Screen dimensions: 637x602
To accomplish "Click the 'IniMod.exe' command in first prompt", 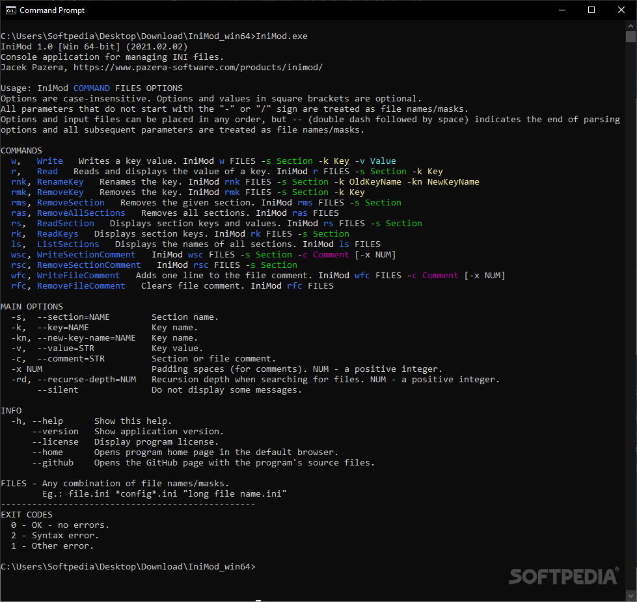I will (x=282, y=36).
